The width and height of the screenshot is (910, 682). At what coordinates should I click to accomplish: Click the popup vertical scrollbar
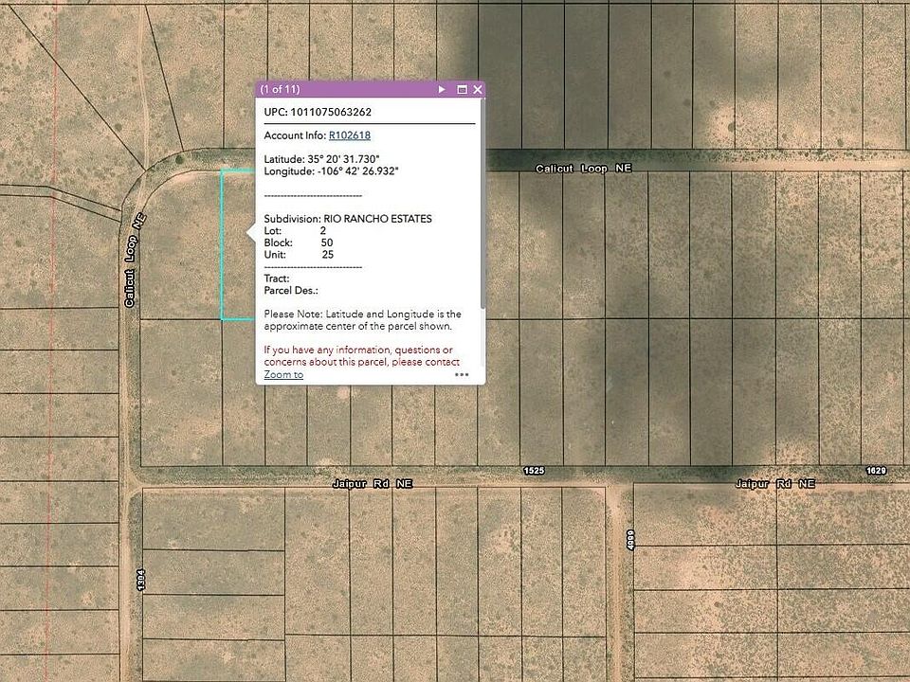coord(482,203)
